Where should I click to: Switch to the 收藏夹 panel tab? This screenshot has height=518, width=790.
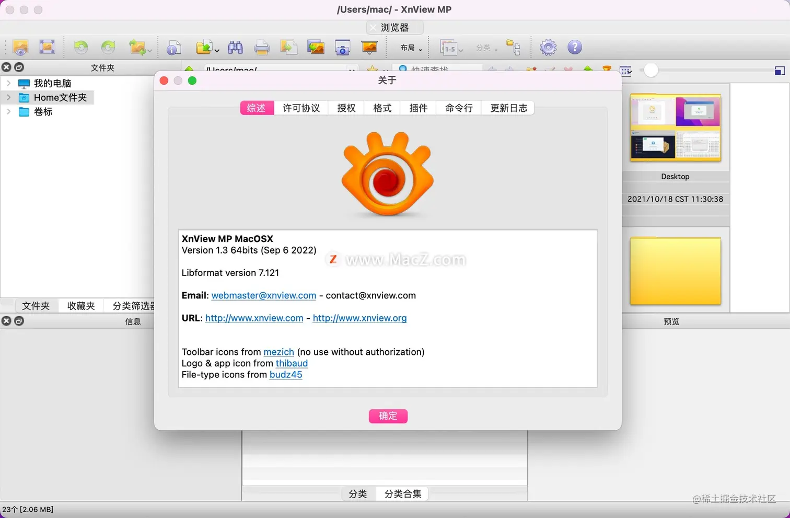pos(81,306)
